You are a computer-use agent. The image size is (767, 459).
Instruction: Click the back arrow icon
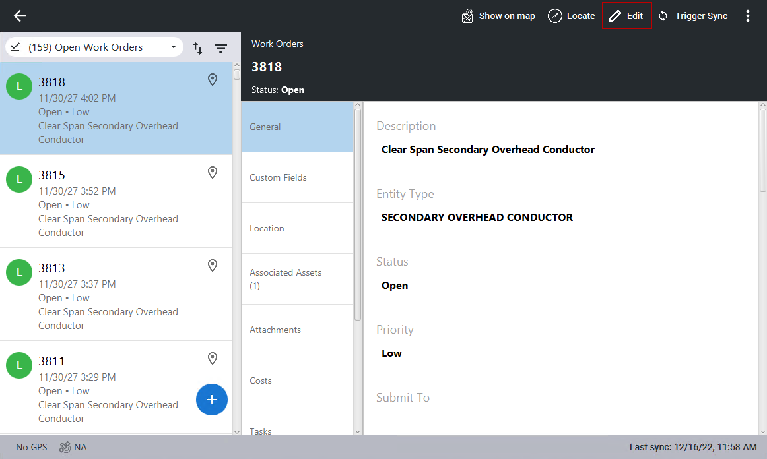(20, 16)
